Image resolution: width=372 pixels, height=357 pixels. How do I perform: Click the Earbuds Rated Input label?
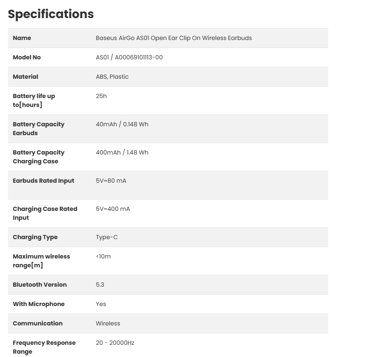(43, 181)
